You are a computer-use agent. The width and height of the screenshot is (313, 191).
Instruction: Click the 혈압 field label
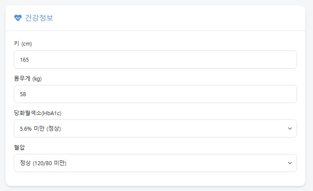[19, 147]
